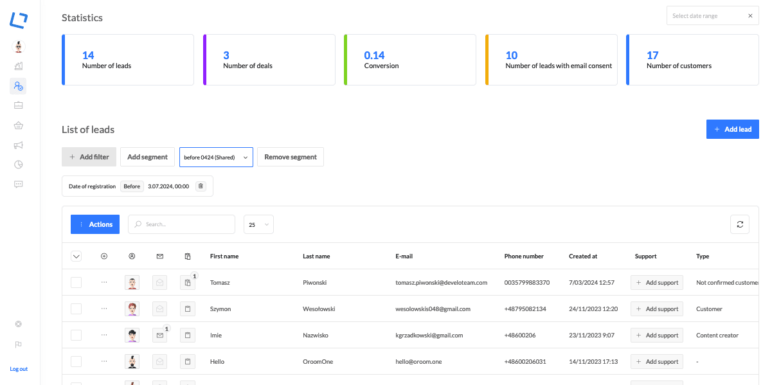Open the chat bubble sidebar icon
772x385 pixels.
[19, 184]
